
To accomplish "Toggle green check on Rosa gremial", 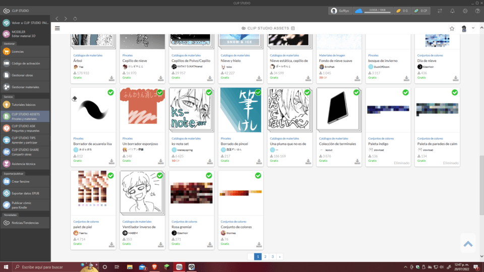I will [209, 175].
